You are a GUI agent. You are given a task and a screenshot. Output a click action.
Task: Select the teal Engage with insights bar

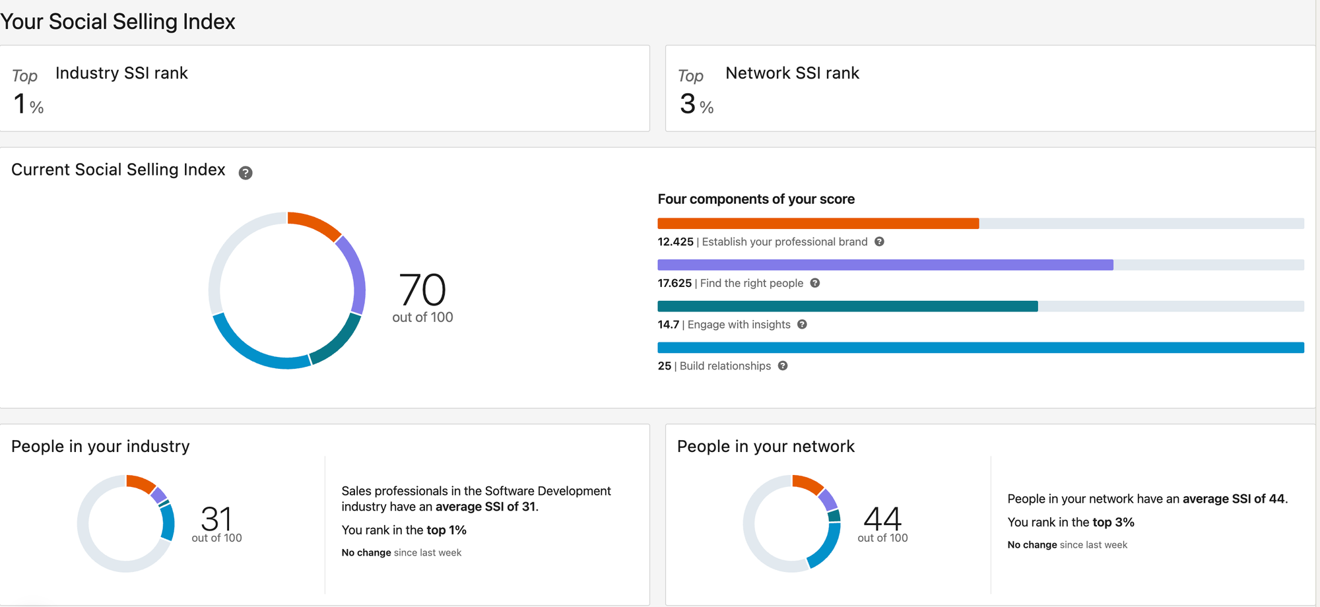tap(847, 306)
